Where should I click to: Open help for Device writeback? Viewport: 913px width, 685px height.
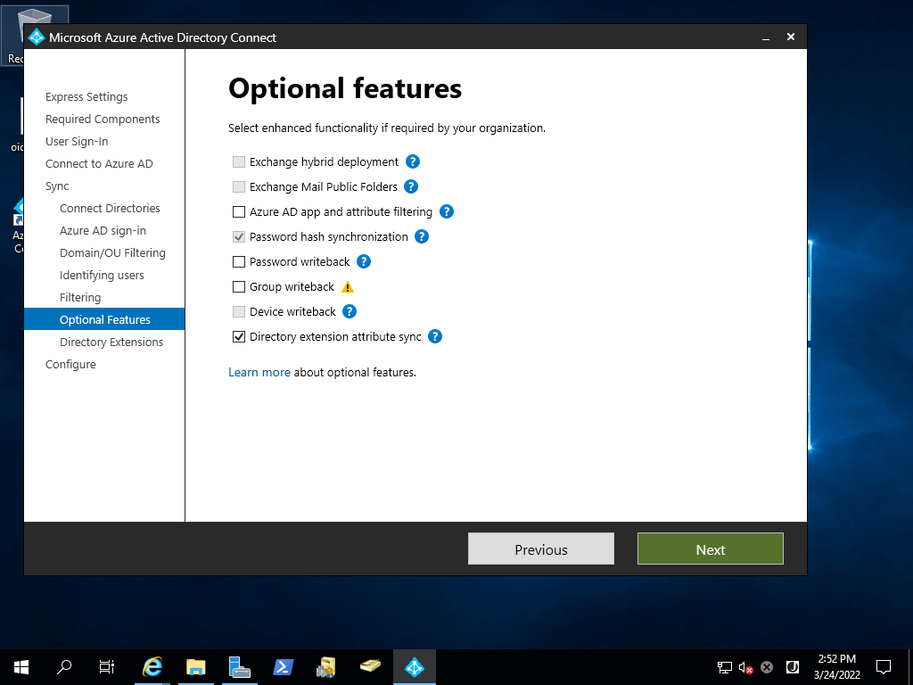[349, 311]
